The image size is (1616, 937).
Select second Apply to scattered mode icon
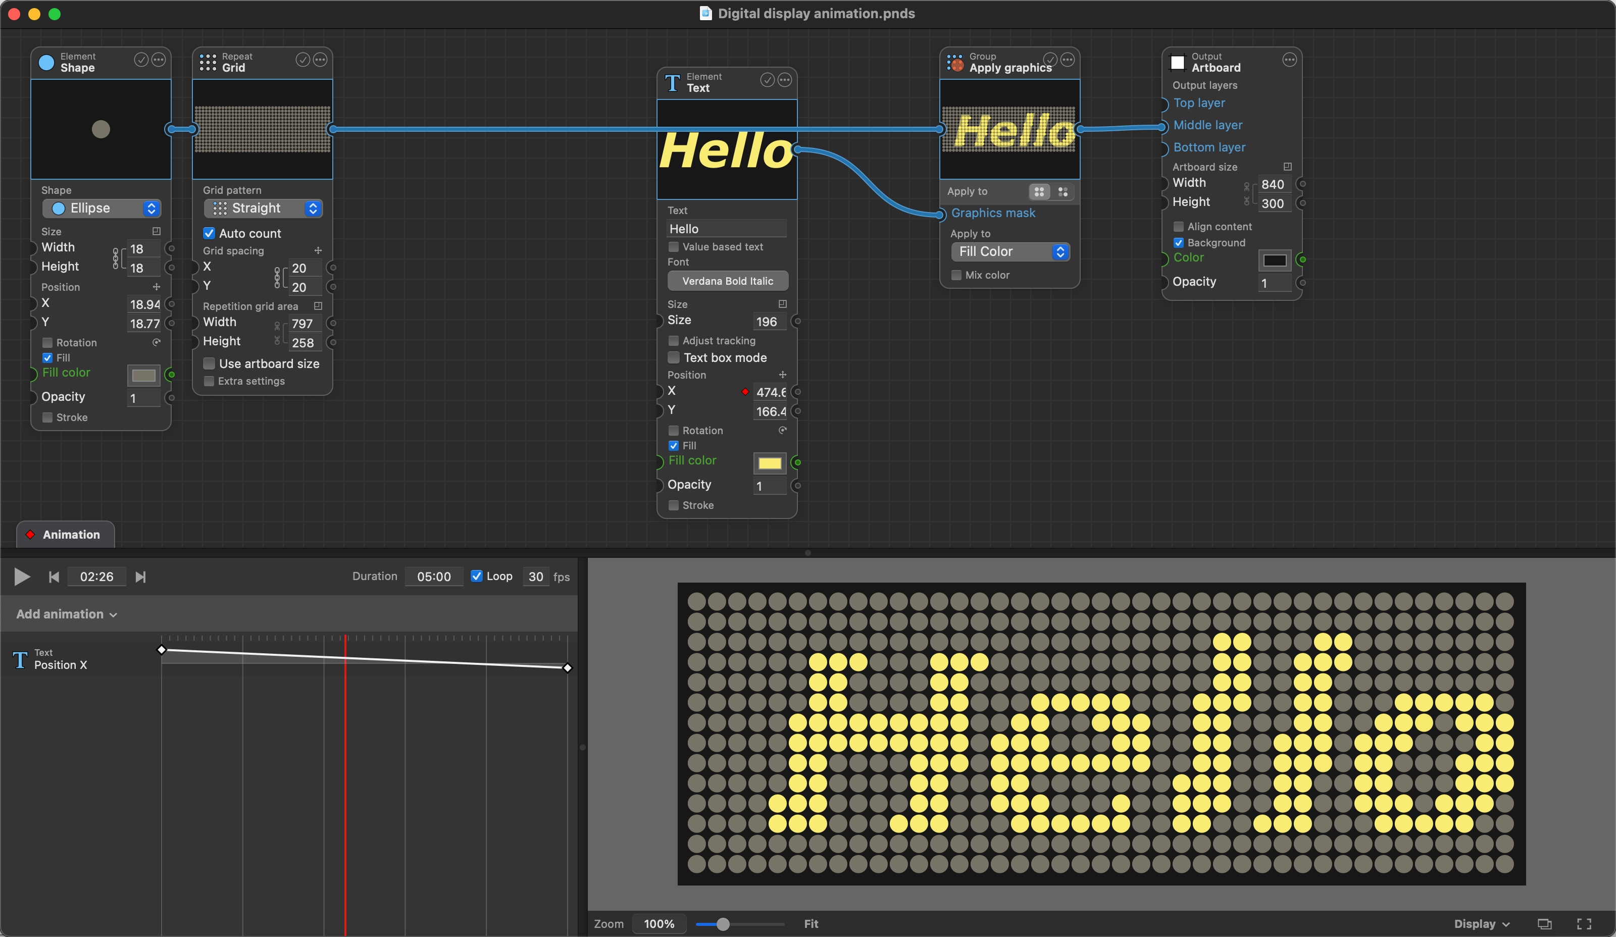1063,192
